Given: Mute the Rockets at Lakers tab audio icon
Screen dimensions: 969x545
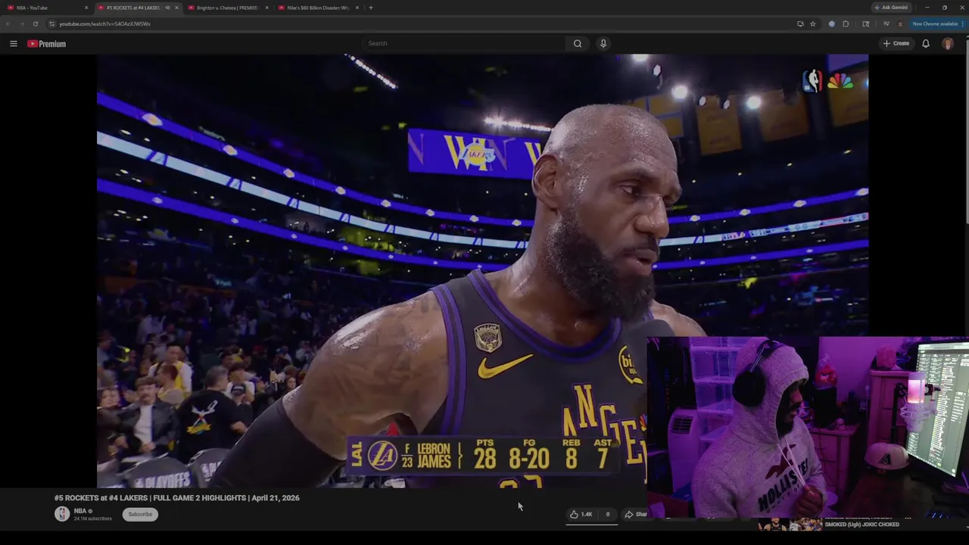Looking at the screenshot, I should pos(167,8).
